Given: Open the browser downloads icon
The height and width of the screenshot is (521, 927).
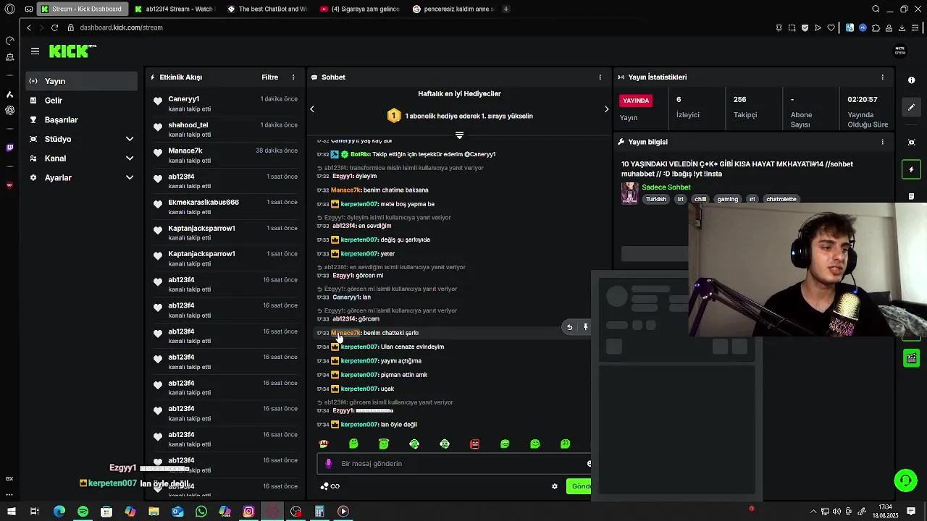Looking at the screenshot, I should pyautogui.click(x=902, y=27).
